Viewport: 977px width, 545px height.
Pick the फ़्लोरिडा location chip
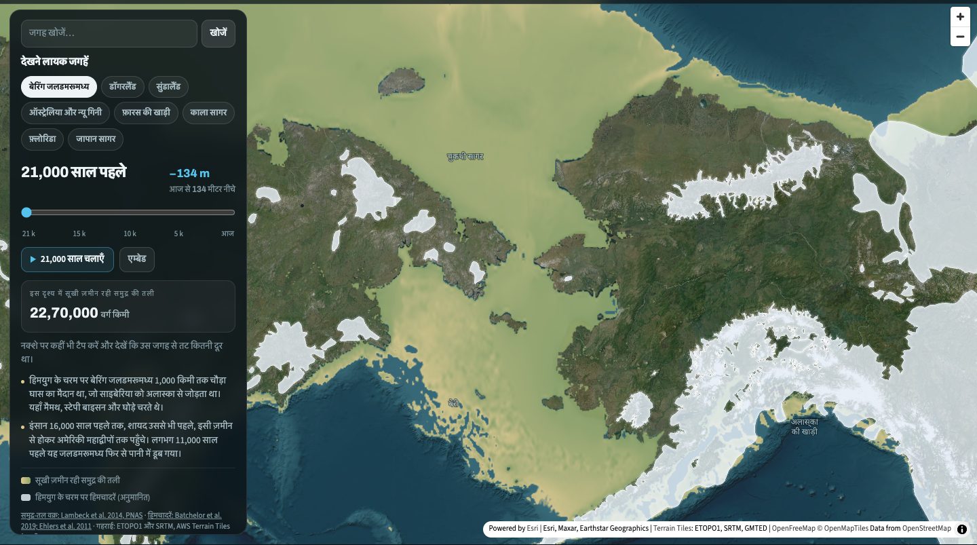[43, 139]
